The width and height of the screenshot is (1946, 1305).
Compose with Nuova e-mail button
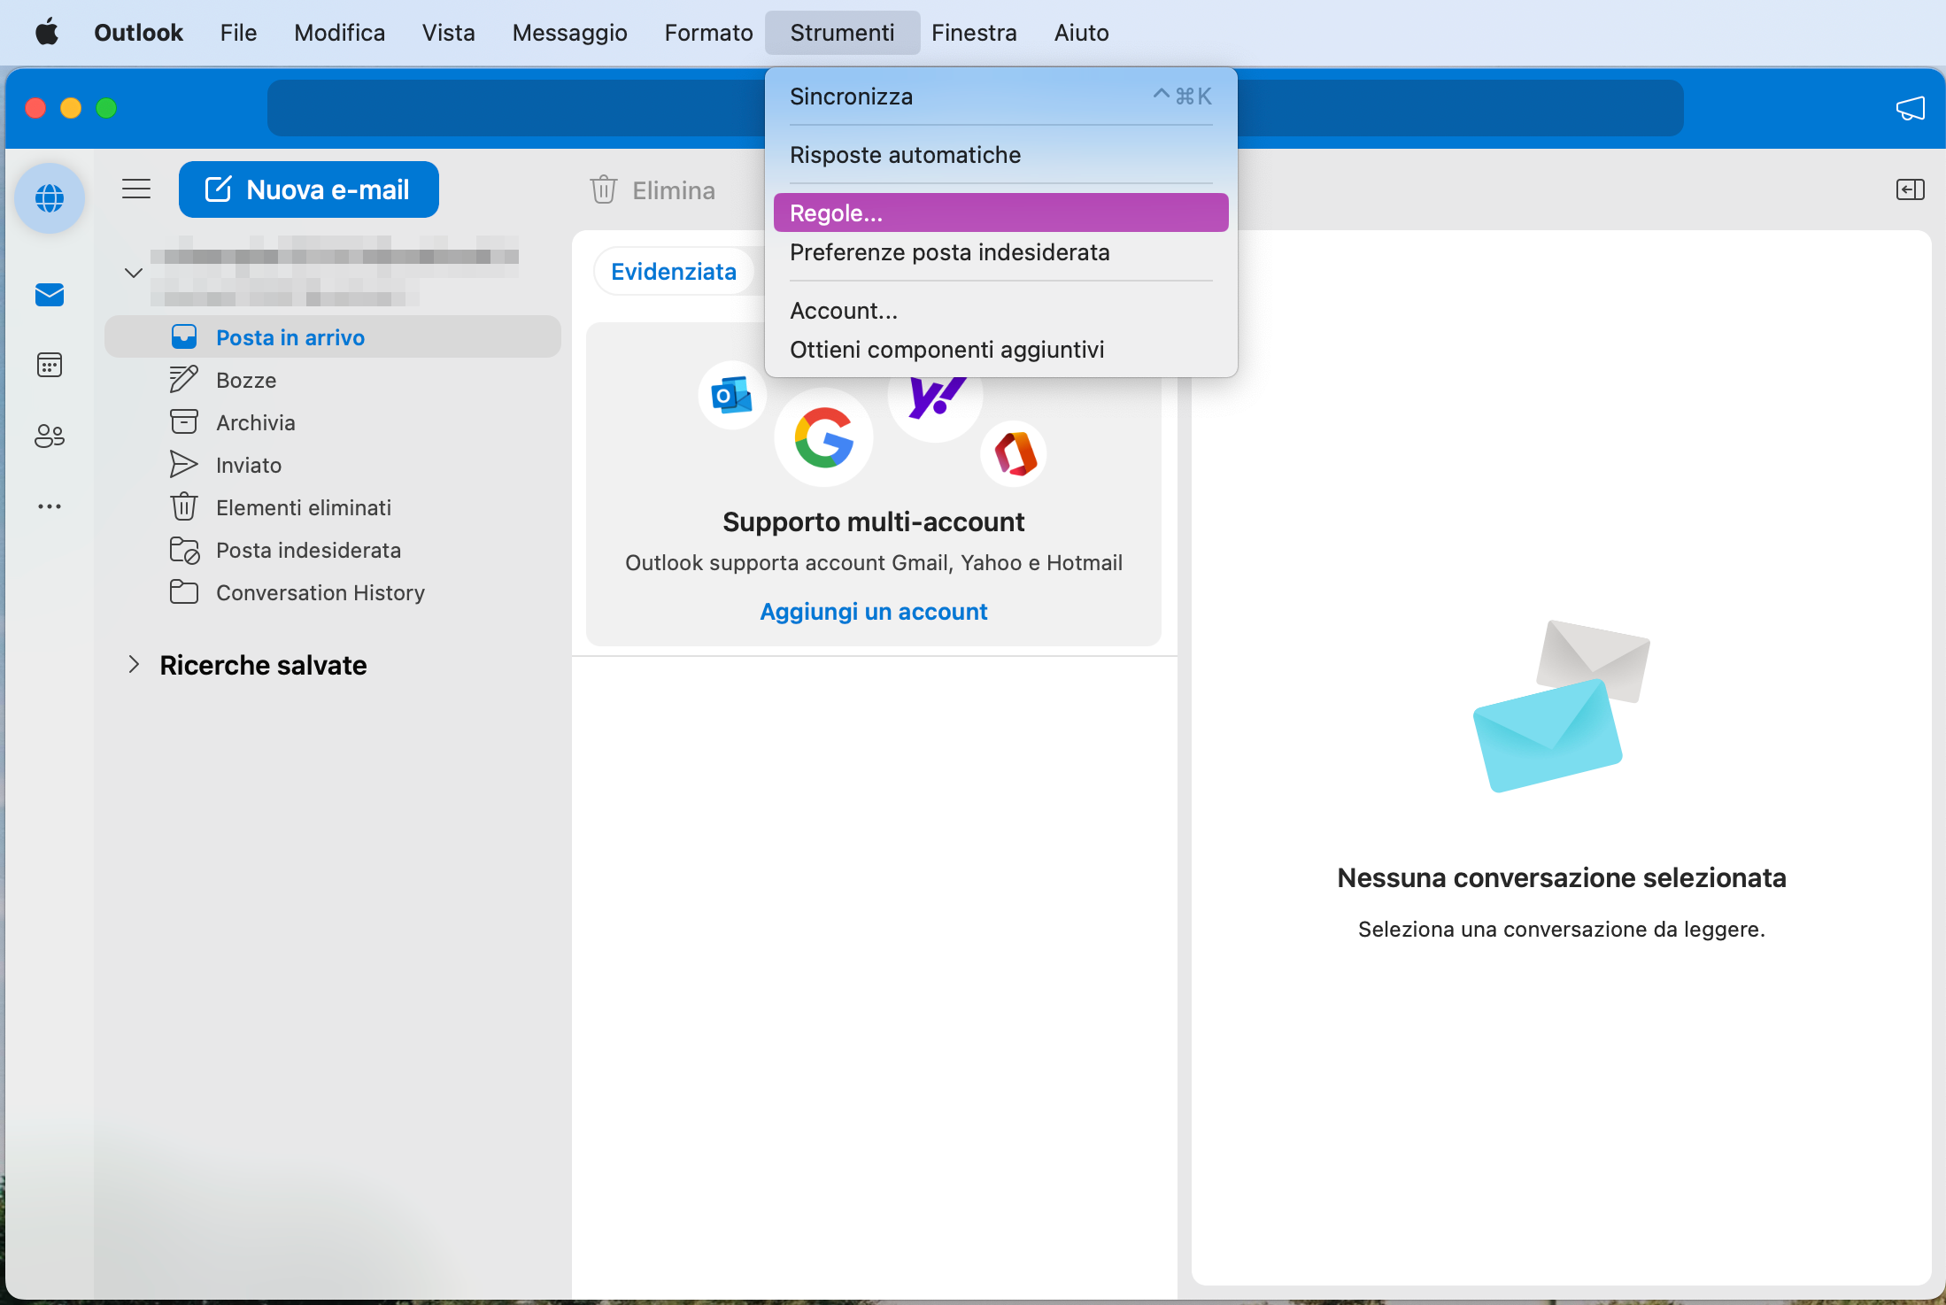pyautogui.click(x=309, y=189)
